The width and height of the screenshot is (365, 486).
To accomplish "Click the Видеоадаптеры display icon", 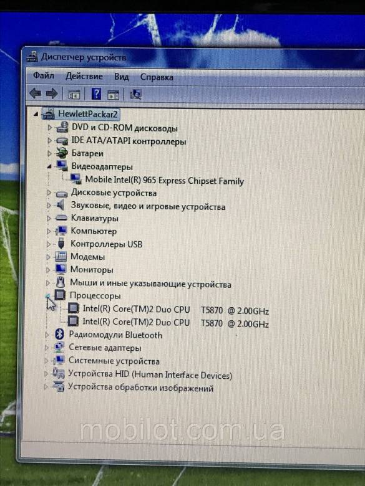I will tap(62, 166).
